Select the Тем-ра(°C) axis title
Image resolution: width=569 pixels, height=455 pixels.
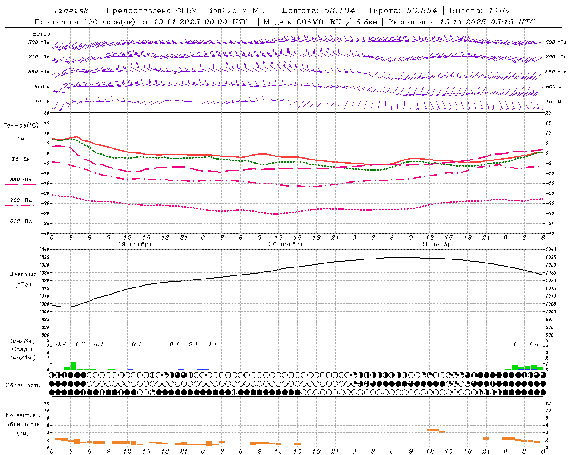pos(21,126)
